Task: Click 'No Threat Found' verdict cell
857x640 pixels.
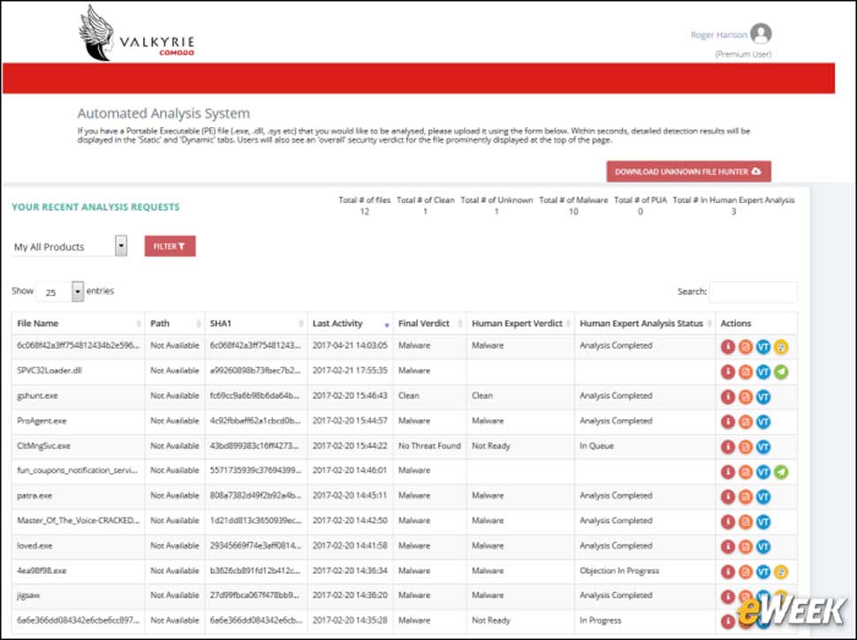Action: tap(429, 446)
